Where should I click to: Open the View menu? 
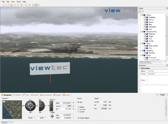pyautogui.click(x=13, y=2)
